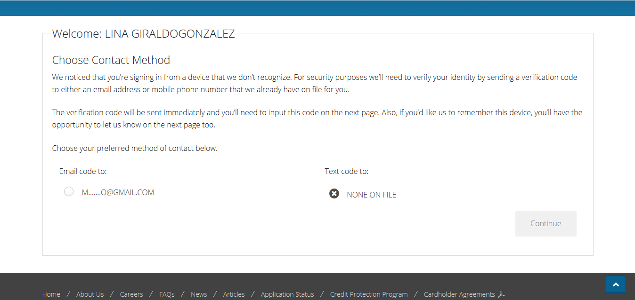The width and height of the screenshot is (635, 300).
Task: Open the FAQs footer link
Action: click(x=167, y=294)
